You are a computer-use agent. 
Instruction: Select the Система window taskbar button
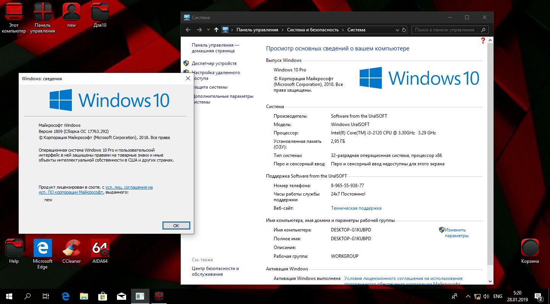pos(140,296)
